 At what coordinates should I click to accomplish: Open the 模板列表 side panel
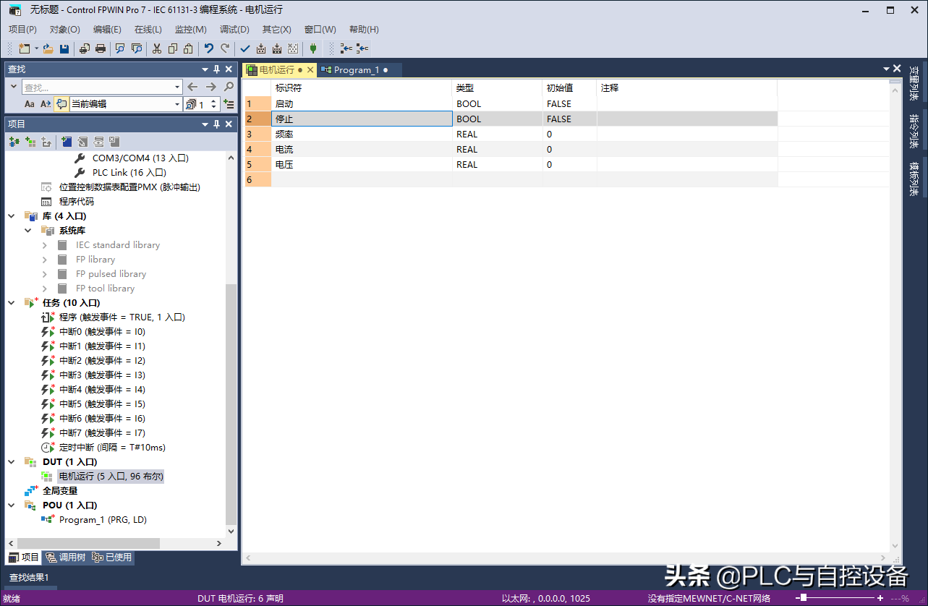(x=914, y=179)
